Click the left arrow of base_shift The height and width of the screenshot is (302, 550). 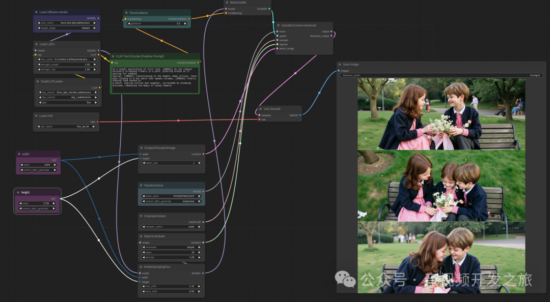click(144, 291)
